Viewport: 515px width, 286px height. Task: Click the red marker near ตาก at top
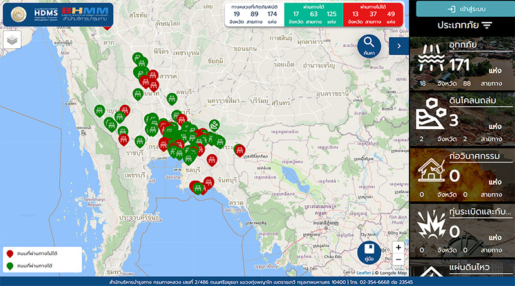click(x=107, y=27)
